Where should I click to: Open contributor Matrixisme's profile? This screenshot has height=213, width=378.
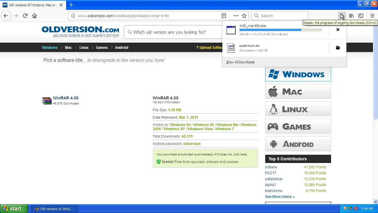pos(273,191)
